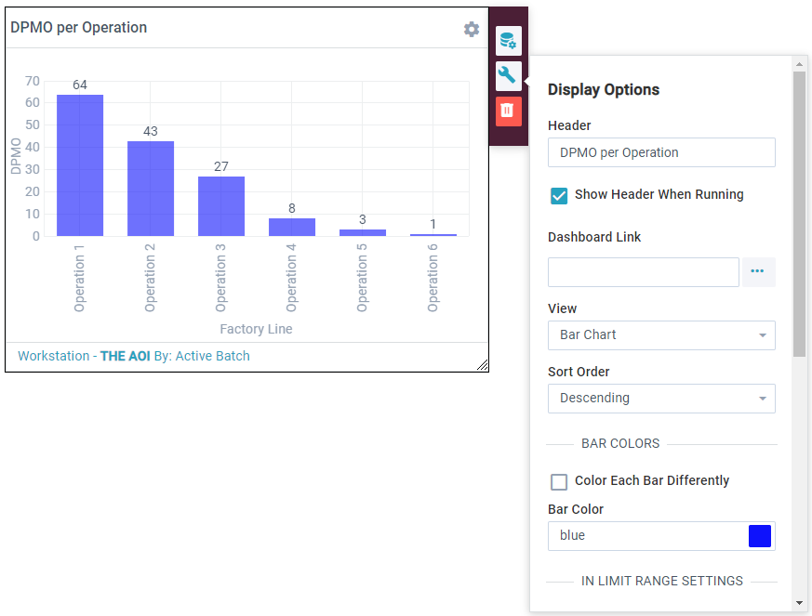Image resolution: width=812 pixels, height=616 pixels.
Task: Pick a new color from the blue swatch
Action: [762, 536]
